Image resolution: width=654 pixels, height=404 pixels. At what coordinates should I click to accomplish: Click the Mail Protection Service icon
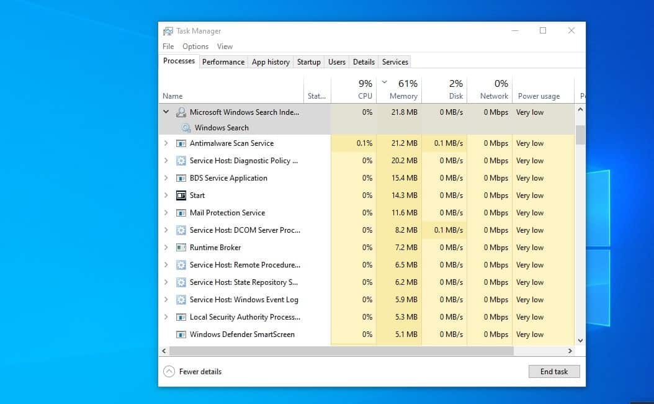(181, 213)
